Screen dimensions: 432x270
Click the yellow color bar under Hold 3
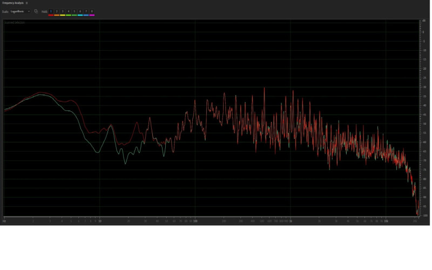click(x=63, y=15)
